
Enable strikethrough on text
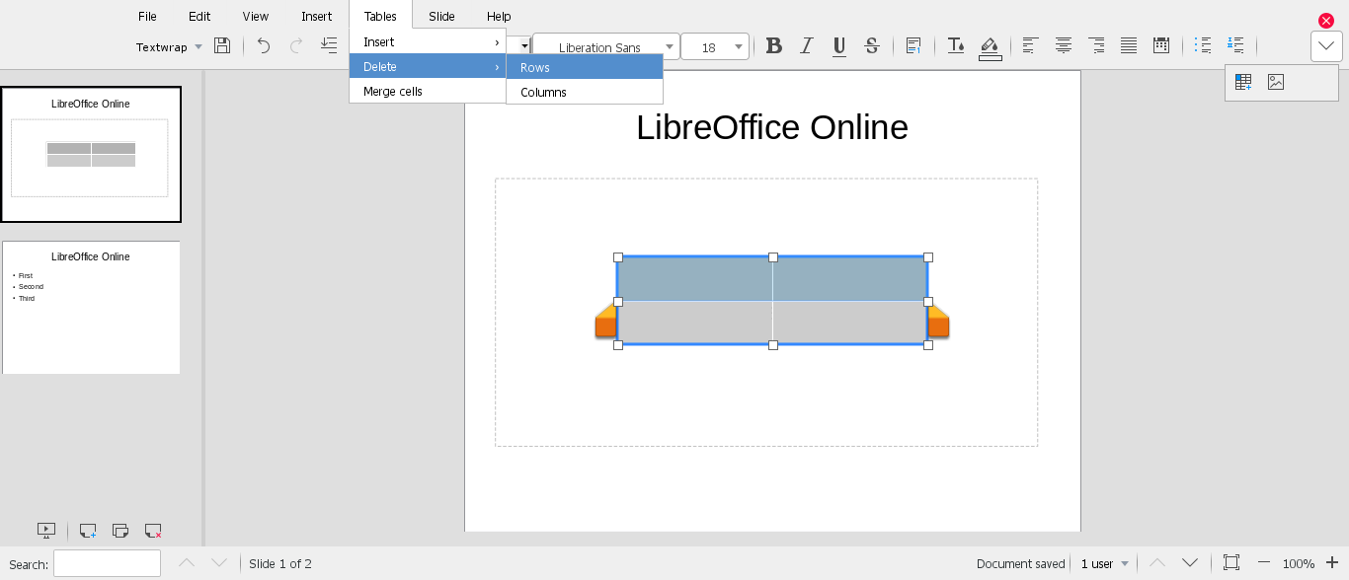(871, 46)
